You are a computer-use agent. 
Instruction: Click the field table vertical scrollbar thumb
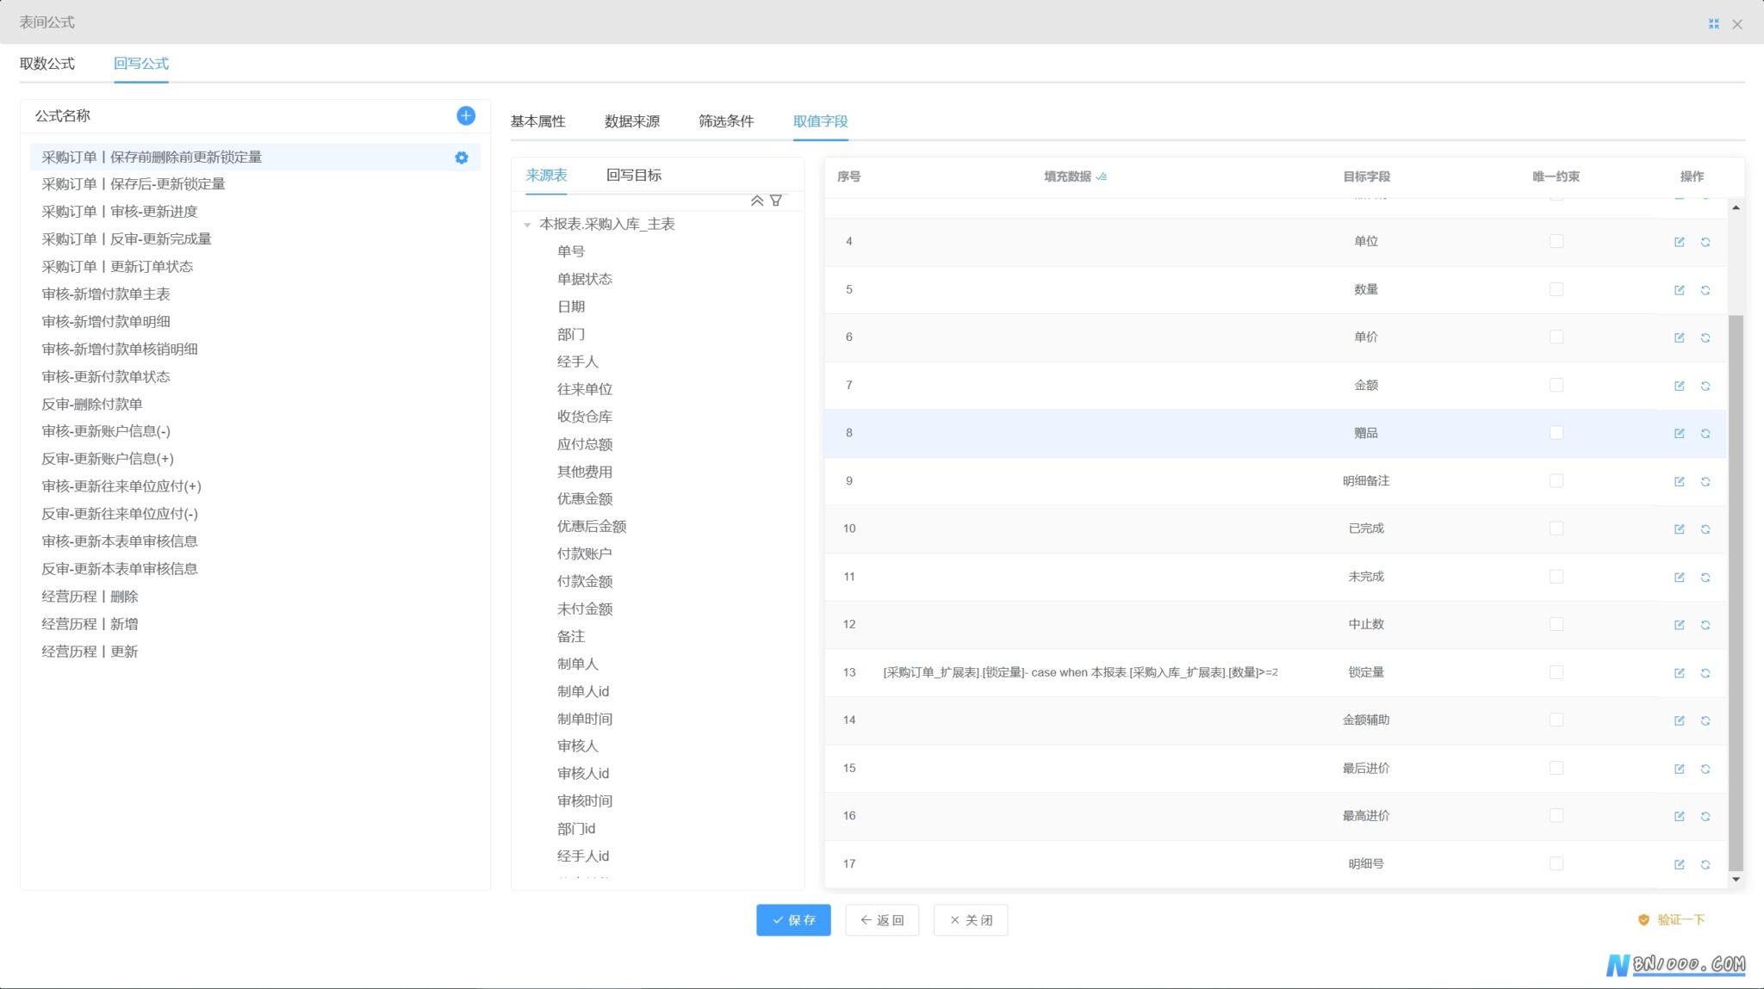[1736, 593]
